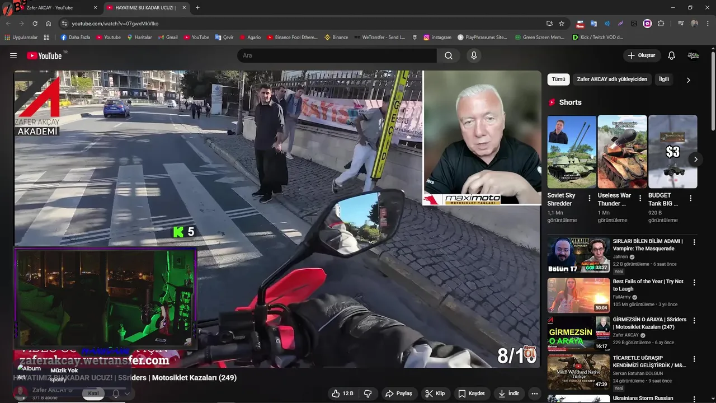
Task: Create a clip with Klip button
Action: (x=435, y=393)
